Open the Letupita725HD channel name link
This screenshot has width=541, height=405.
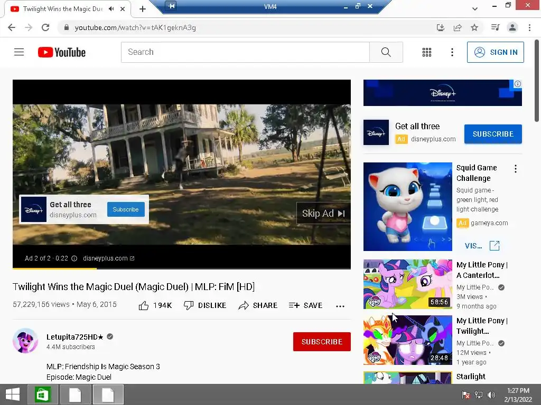[x=75, y=337]
